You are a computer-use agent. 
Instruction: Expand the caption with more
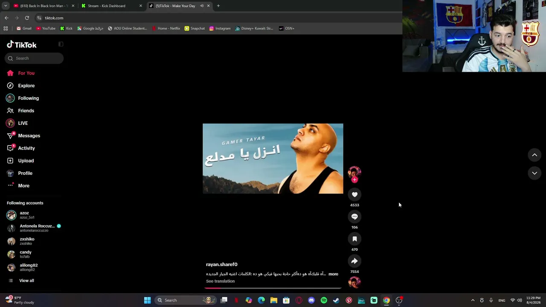333,274
